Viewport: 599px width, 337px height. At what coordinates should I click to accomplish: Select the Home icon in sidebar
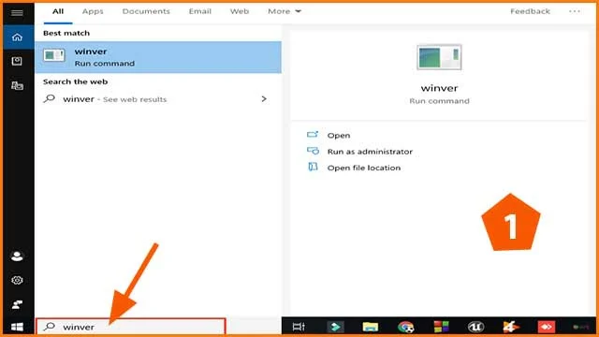(17, 37)
